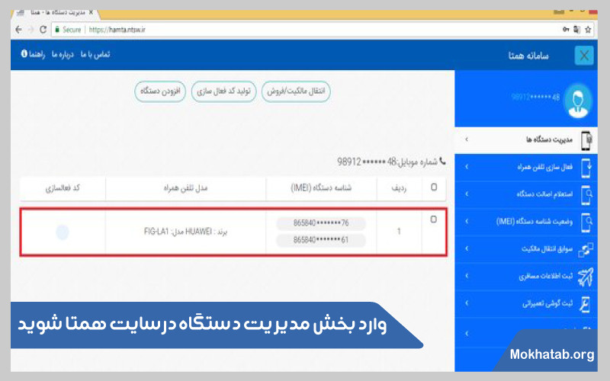Expand the ثبت اطلاعات مسافری chevron

(x=467, y=276)
